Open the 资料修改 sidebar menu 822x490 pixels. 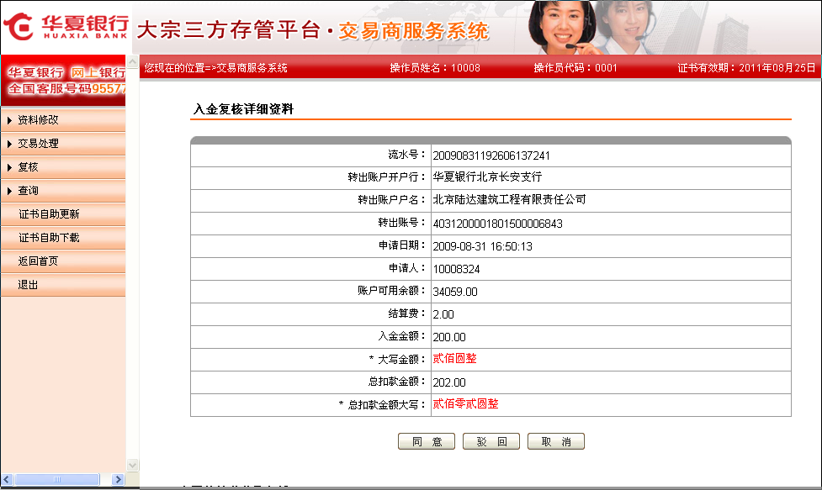[38, 120]
